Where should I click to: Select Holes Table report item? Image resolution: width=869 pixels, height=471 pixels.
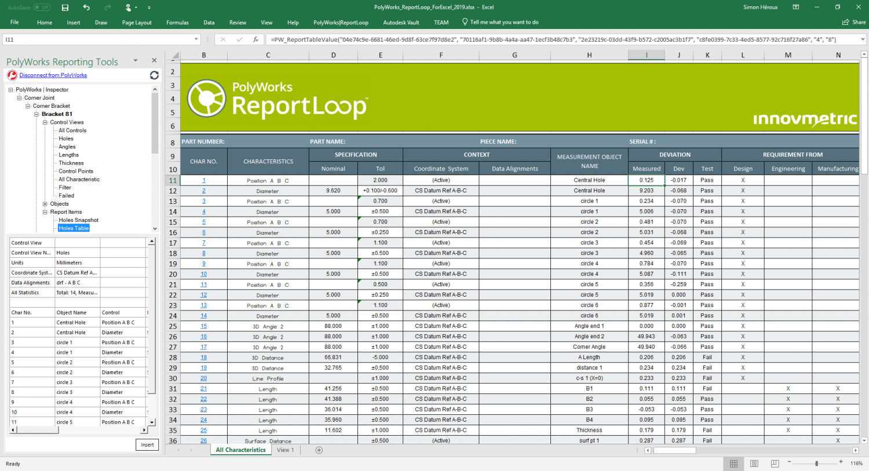tap(74, 228)
